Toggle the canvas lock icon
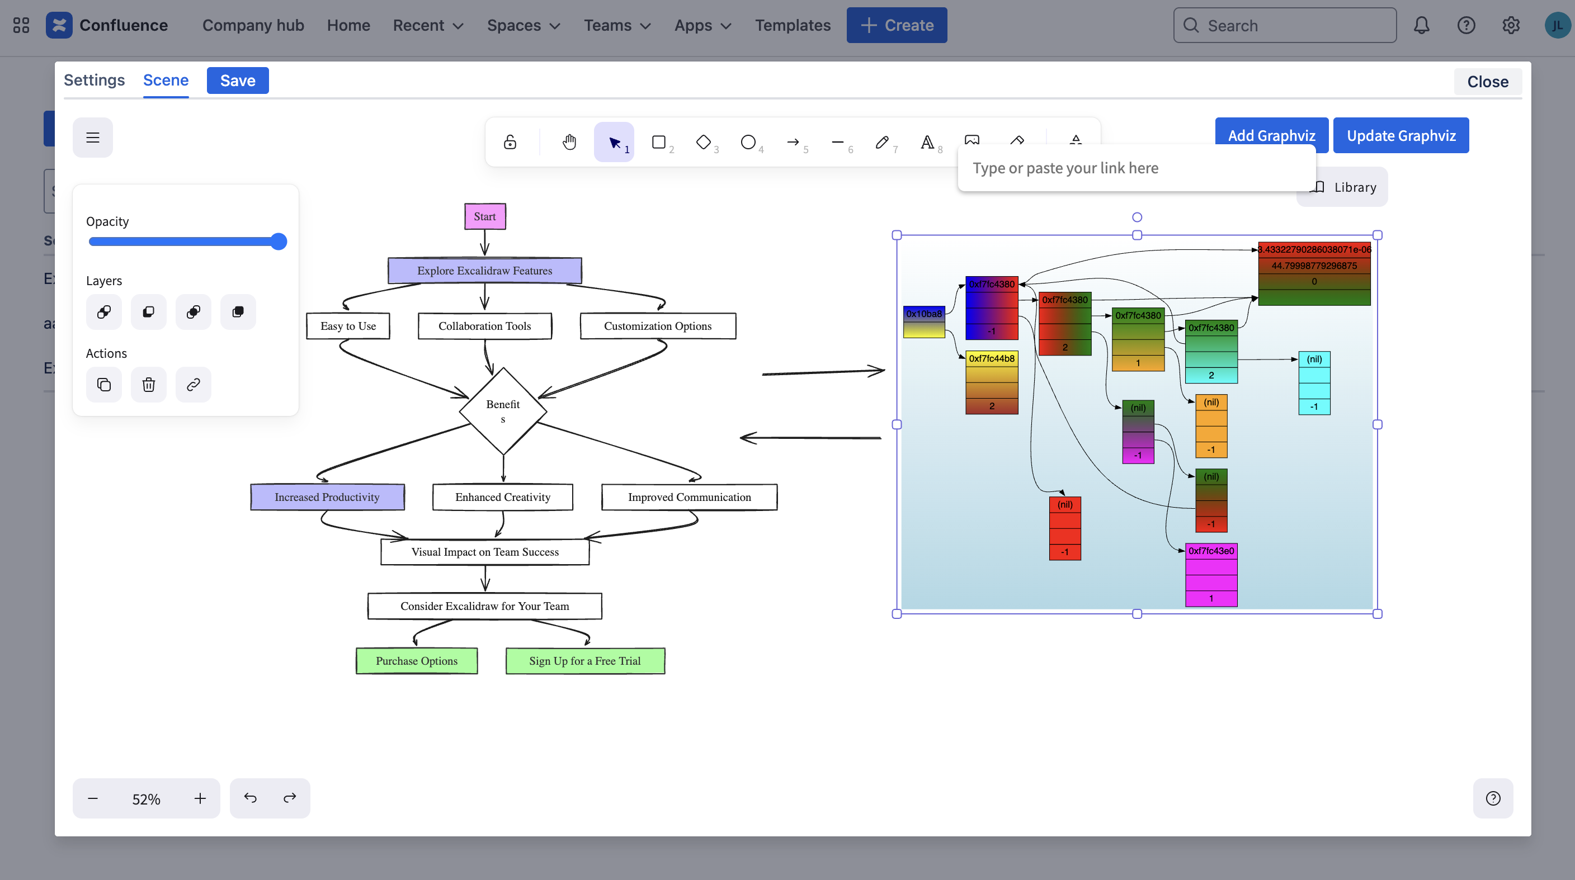Viewport: 1575px width, 880px height. tap(510, 143)
